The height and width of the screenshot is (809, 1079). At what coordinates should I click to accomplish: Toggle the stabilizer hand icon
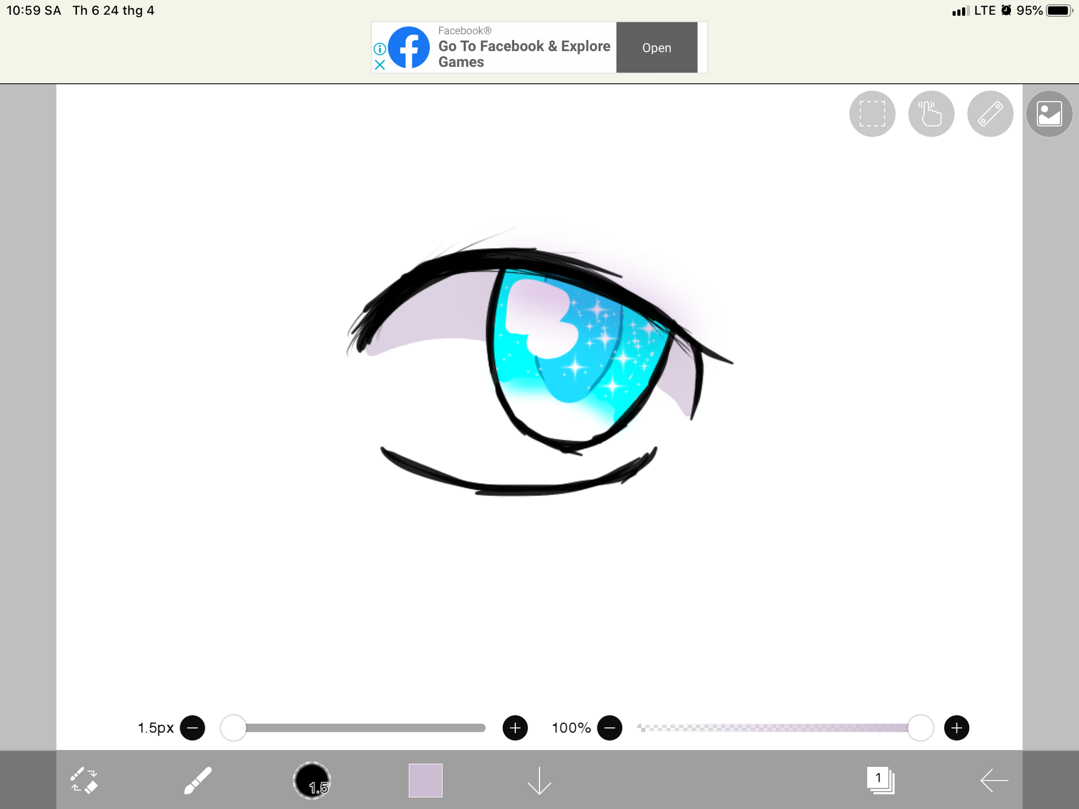[x=931, y=114]
